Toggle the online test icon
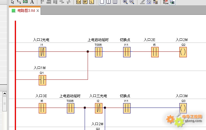206x130 pixels. pyautogui.click(x=172, y=2)
